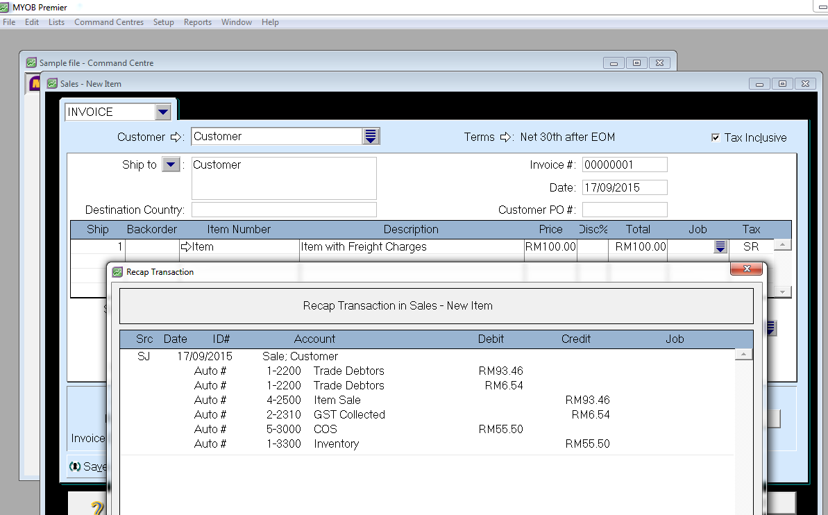This screenshot has height=515, width=828.
Task: Click the Sales - New Item title bar icon
Action: pos(52,83)
